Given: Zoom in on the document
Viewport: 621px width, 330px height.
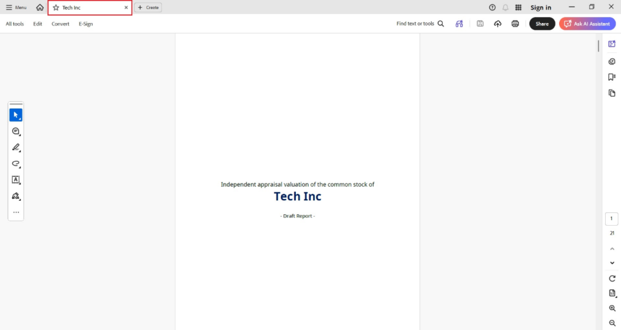Looking at the screenshot, I should [612, 308].
